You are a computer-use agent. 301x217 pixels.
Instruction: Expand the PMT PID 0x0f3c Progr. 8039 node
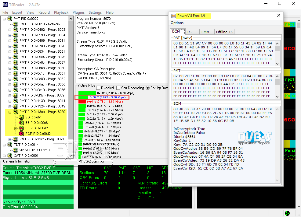[10, 96]
